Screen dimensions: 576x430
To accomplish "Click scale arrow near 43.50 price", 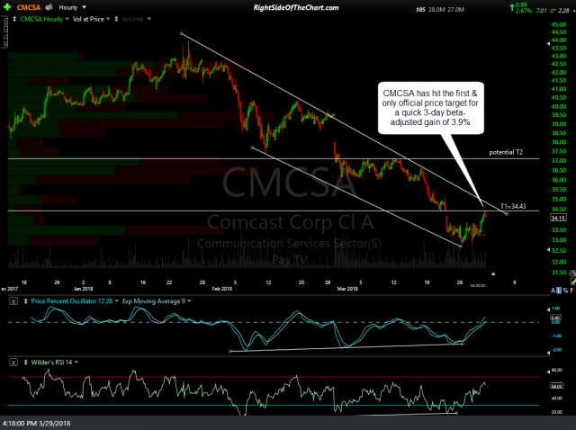I will point(548,44).
